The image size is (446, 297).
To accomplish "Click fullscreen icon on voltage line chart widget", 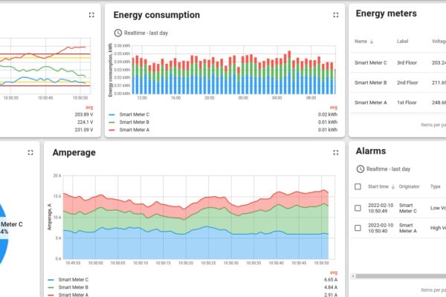I will (x=91, y=15).
